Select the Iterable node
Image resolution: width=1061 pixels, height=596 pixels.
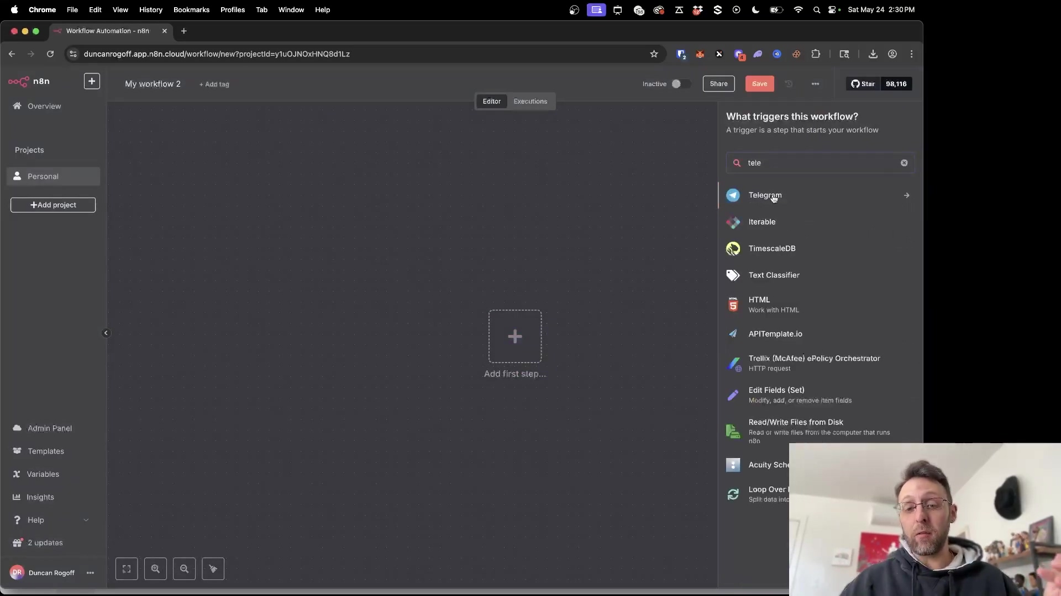[820, 222]
